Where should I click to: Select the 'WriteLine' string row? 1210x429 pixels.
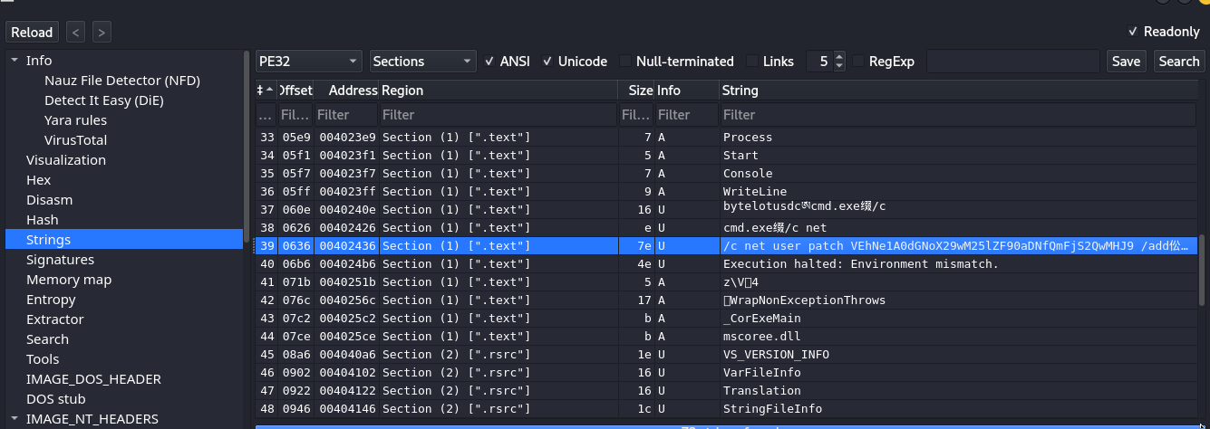(726, 192)
